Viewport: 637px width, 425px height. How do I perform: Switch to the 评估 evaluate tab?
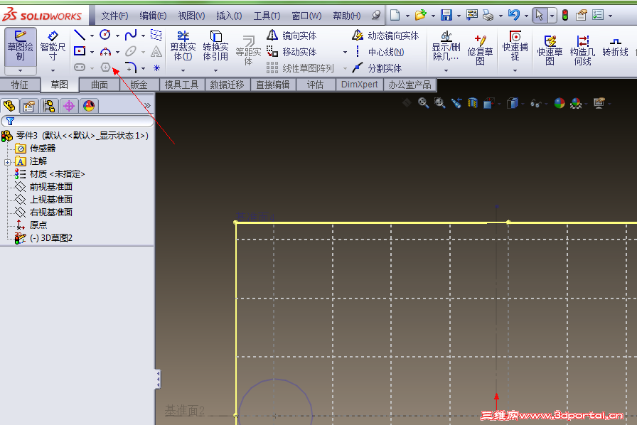(x=315, y=85)
